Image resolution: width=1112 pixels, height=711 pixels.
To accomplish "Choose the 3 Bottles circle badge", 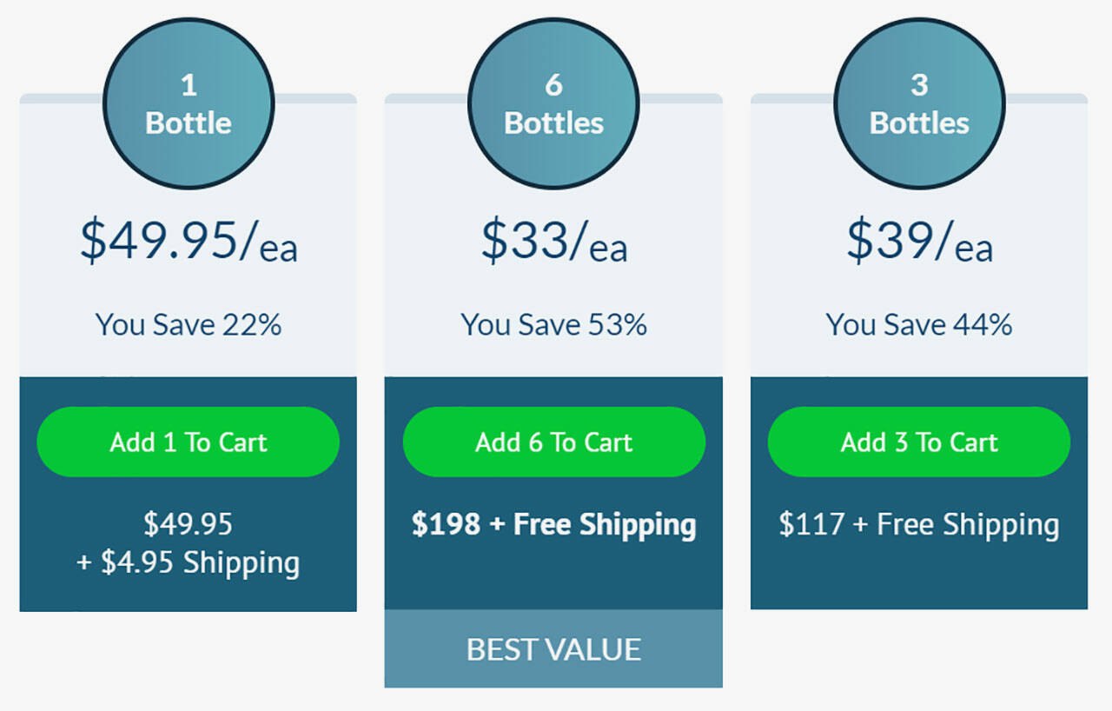I will click(x=919, y=103).
